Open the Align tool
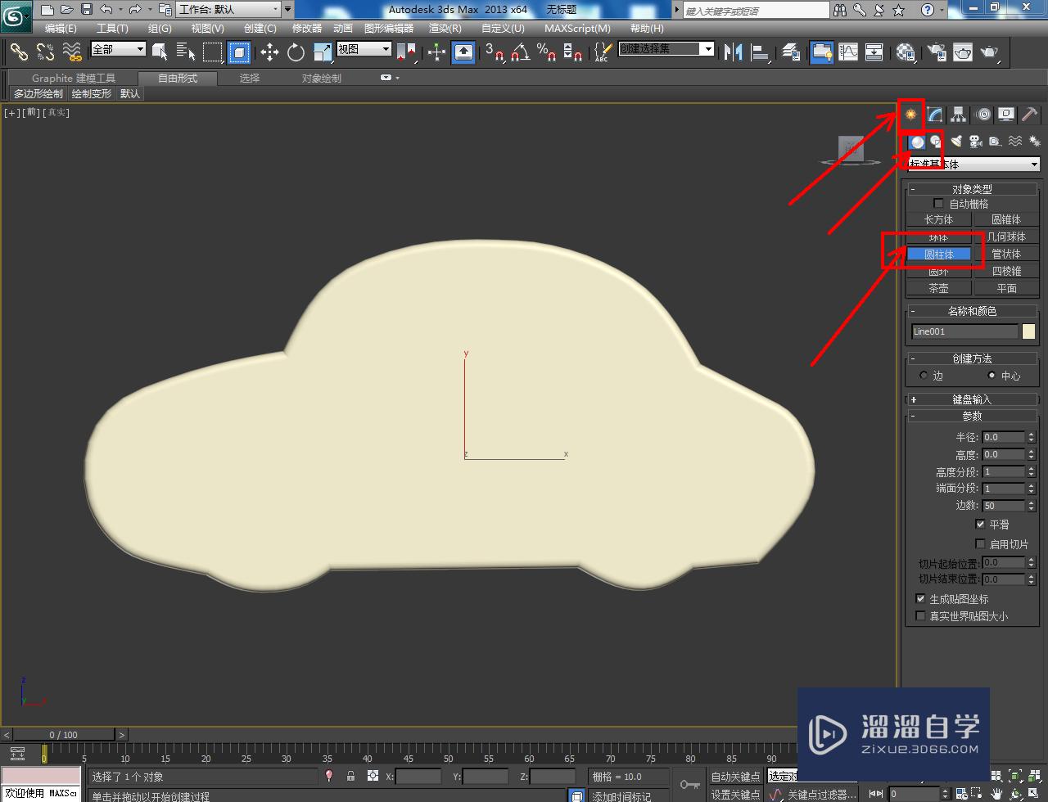The width and height of the screenshot is (1048, 802). 761,52
